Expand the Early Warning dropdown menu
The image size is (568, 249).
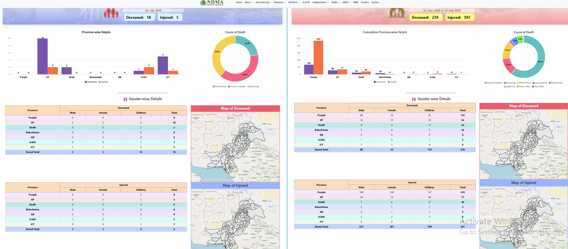263,2
